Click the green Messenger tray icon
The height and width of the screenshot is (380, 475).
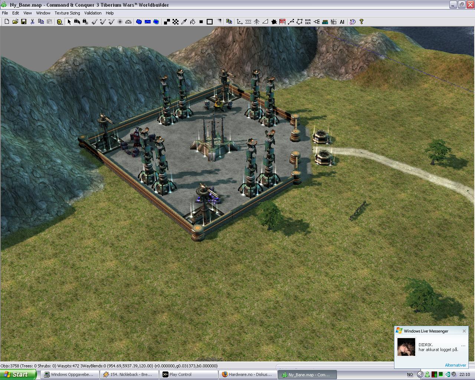tap(427, 374)
